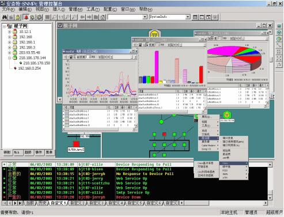Open the SystemInfo dropdown in toolbar
This screenshot has width=284, height=217.
click(188, 17)
